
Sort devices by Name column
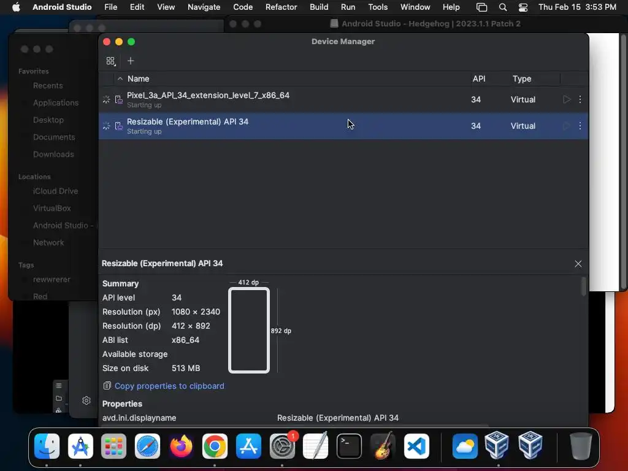point(138,79)
